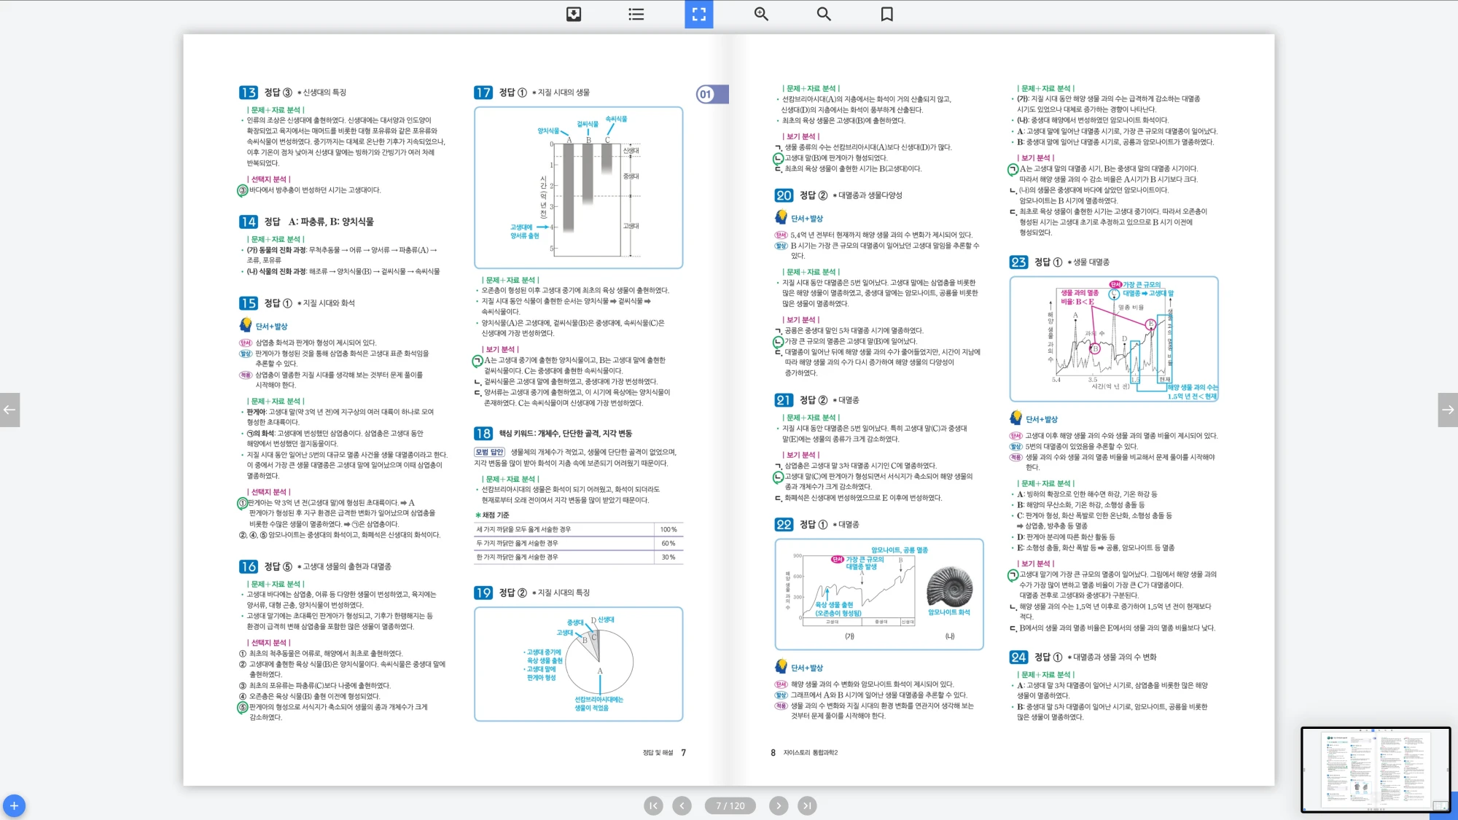Viewport: 1458px width, 820px height.
Task: Go to the next page button
Action: pyautogui.click(x=779, y=805)
